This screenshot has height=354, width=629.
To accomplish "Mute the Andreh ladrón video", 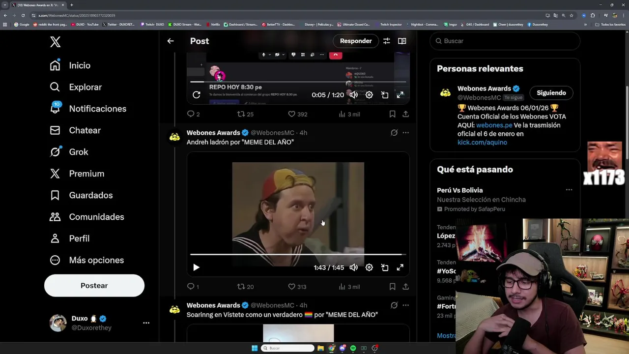I will [353, 267].
